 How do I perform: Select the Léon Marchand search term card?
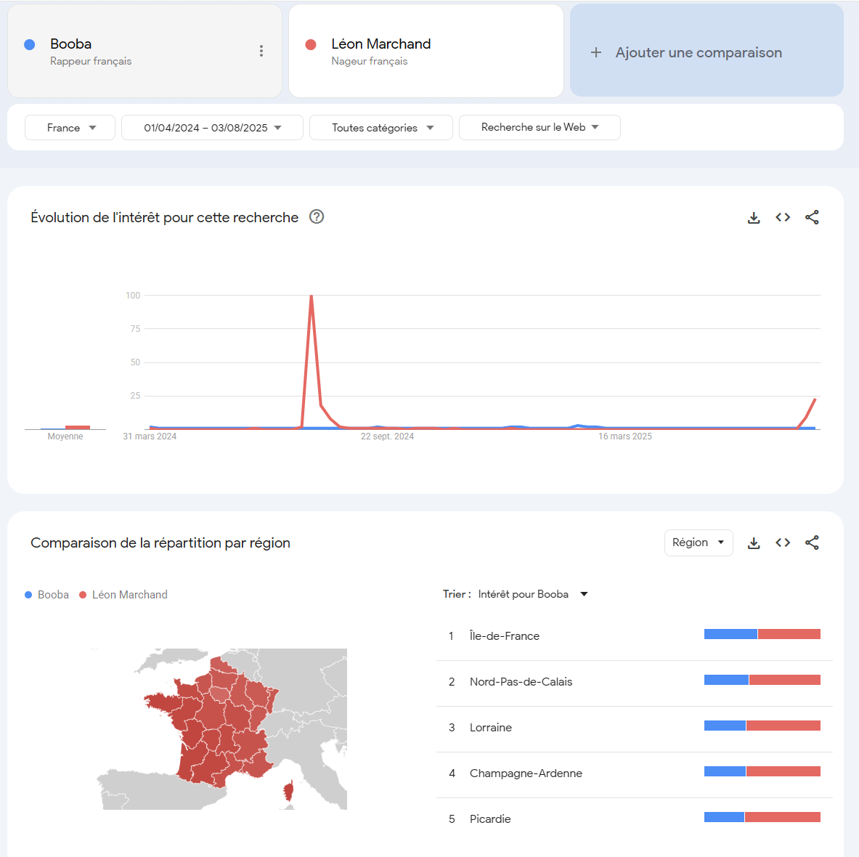coord(426,51)
